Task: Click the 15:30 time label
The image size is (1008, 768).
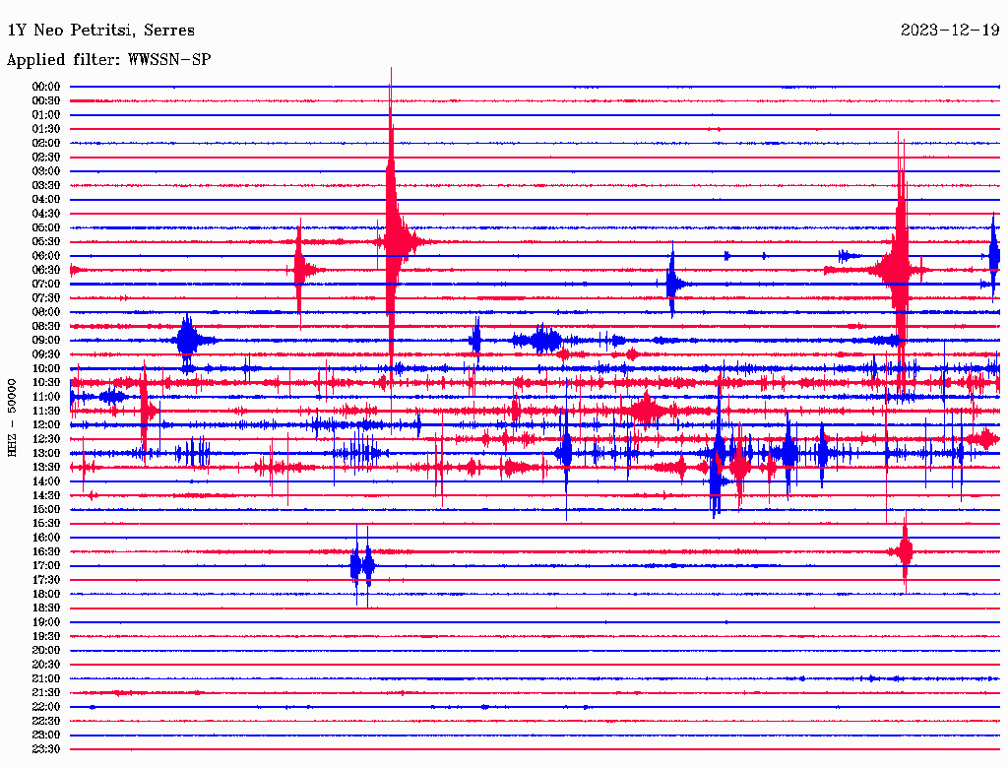Action: click(46, 524)
